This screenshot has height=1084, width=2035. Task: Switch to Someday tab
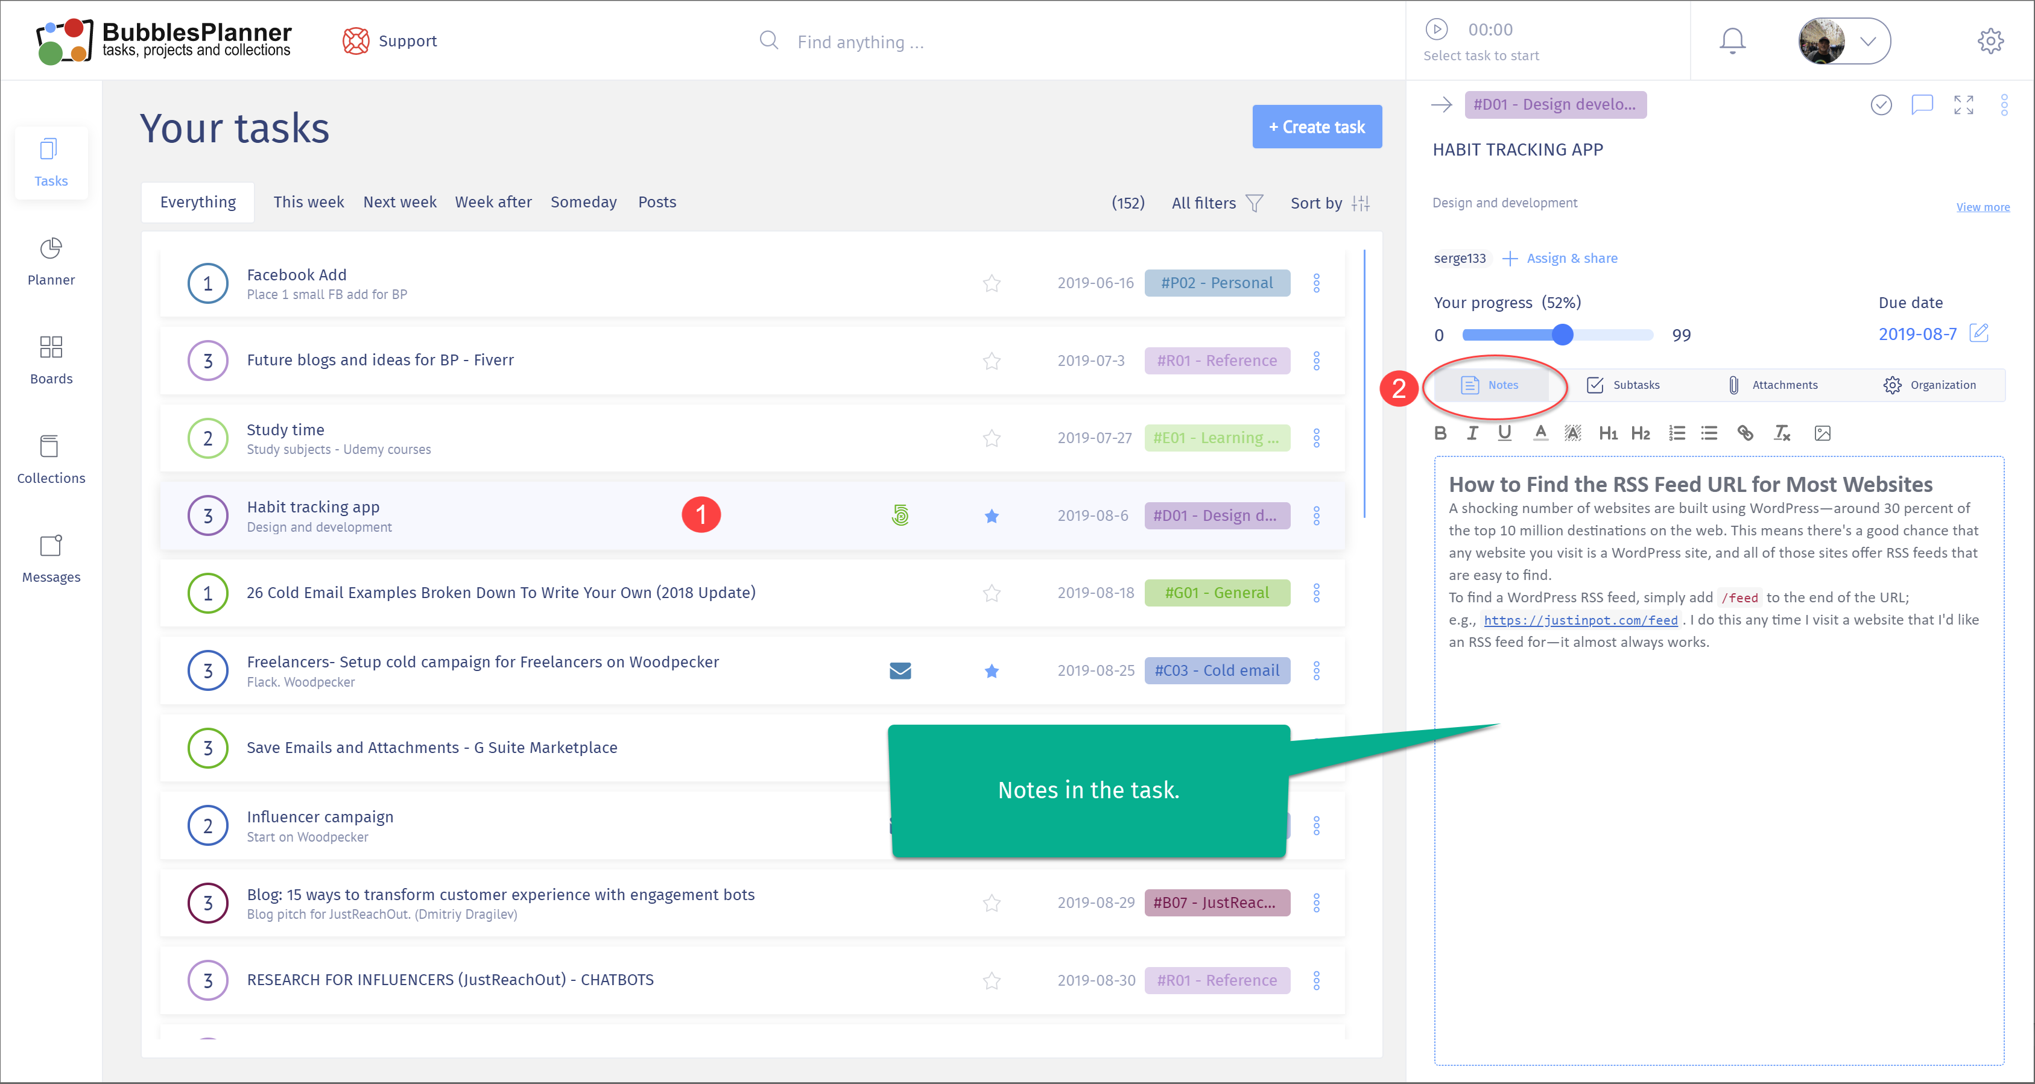pyautogui.click(x=583, y=202)
